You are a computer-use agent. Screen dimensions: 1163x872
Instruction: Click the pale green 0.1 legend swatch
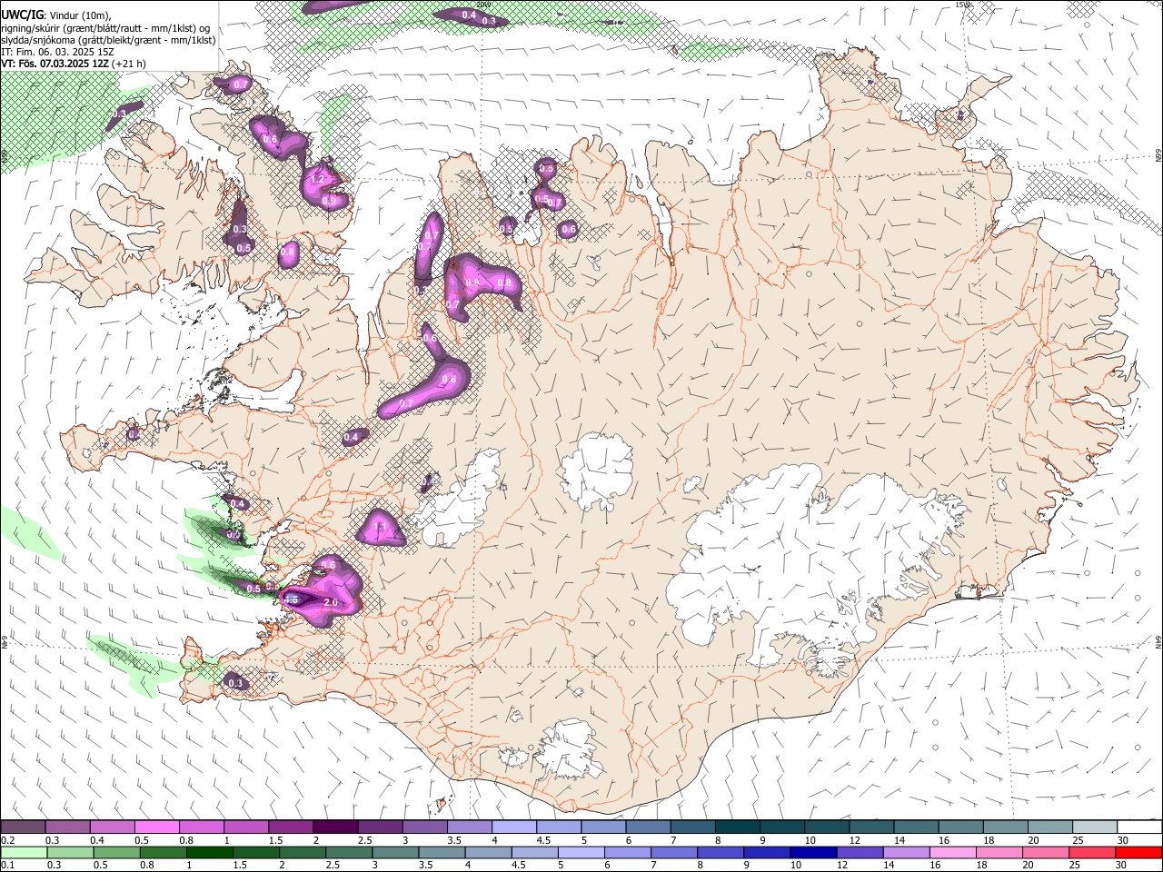coord(23,853)
